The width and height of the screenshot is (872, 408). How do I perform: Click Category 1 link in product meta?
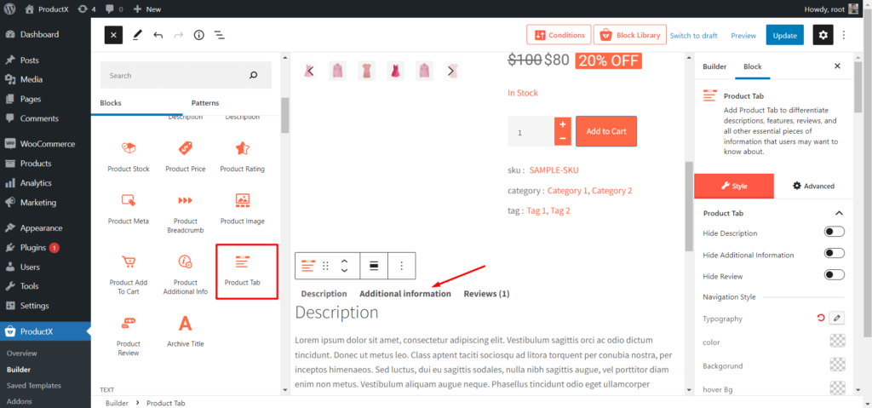click(x=567, y=190)
